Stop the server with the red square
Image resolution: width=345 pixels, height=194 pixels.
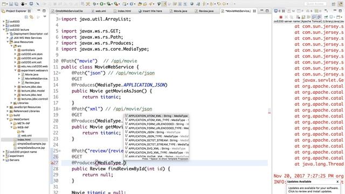[x=281, y=17]
